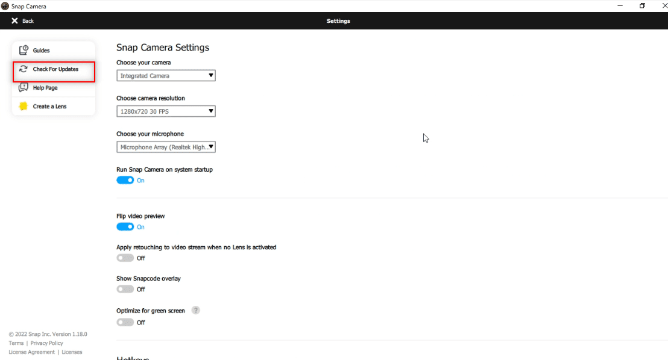
Task: Open the Terms link
Action: point(16,343)
